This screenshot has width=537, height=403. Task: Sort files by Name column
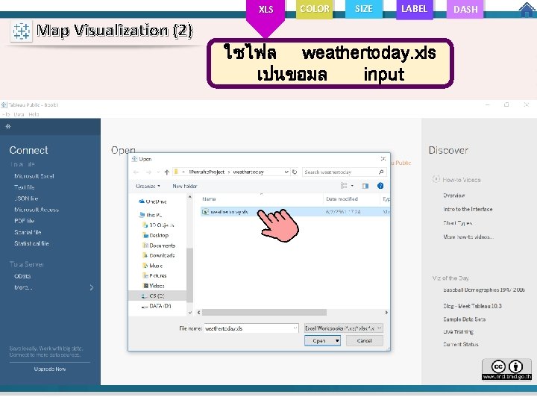coord(261,199)
